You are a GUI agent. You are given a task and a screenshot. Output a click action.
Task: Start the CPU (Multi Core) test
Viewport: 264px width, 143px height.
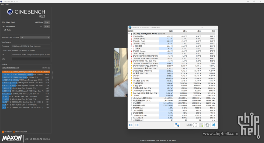pos(47,22)
